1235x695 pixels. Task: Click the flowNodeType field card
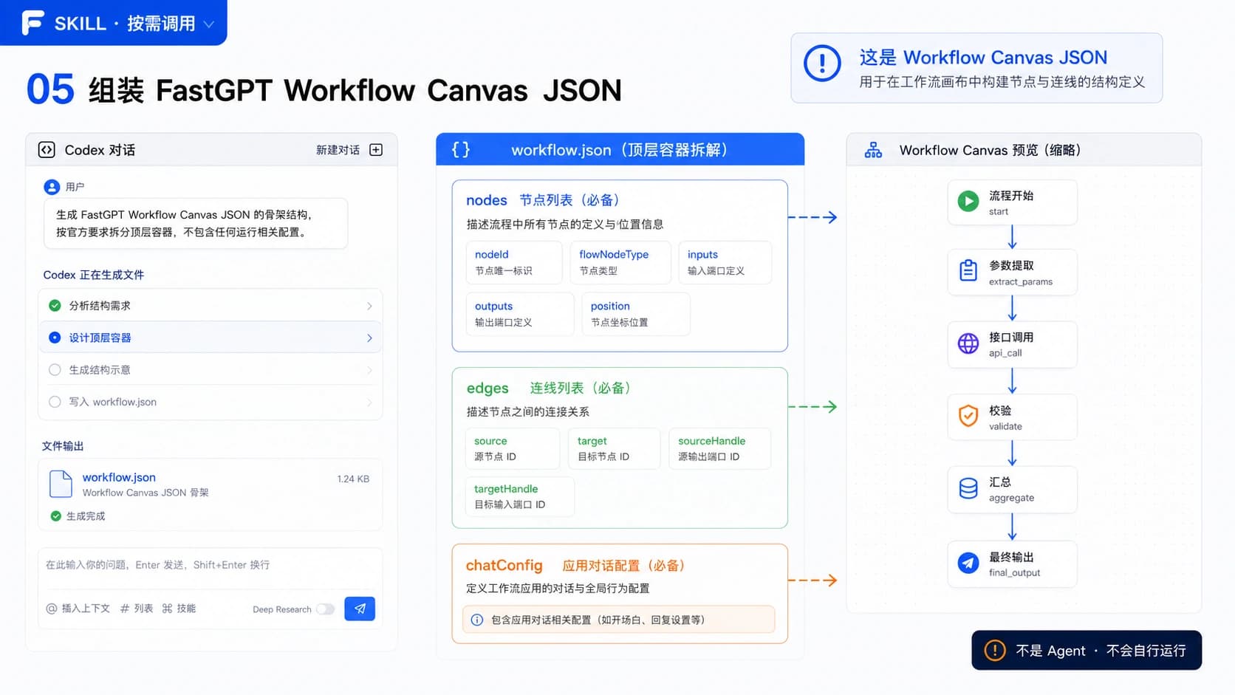(x=620, y=262)
